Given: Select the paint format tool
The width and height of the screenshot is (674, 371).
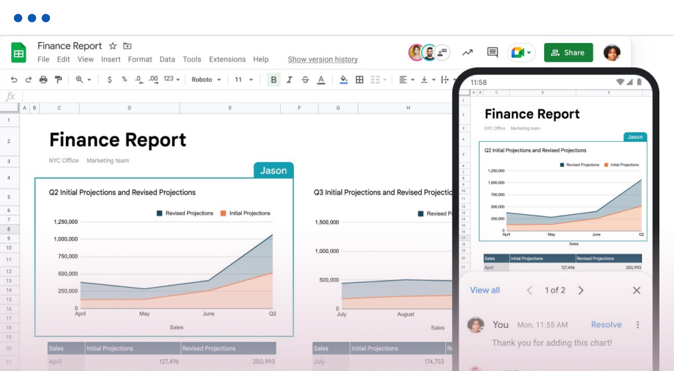Looking at the screenshot, I should tap(58, 80).
